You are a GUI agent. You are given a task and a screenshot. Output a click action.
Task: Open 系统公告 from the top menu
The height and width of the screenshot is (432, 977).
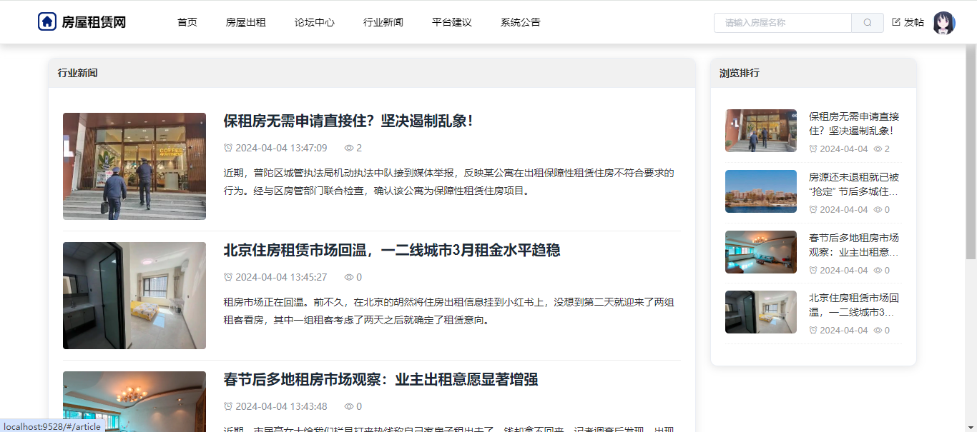(x=521, y=22)
